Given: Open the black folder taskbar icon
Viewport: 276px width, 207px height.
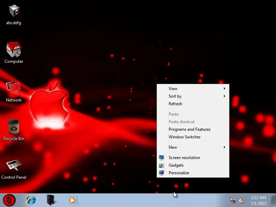Looking at the screenshot, I should coord(51,200).
